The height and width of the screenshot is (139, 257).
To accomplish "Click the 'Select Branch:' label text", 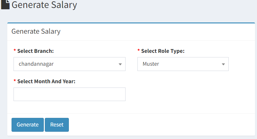I will [x=36, y=51].
